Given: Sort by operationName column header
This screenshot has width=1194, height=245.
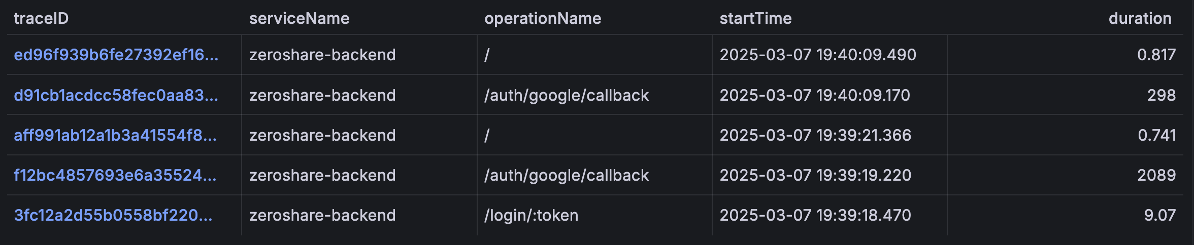Looking at the screenshot, I should click(543, 18).
